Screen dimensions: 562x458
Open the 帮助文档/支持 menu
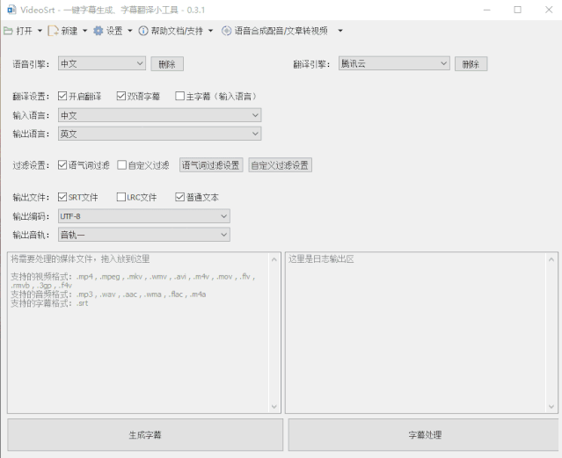(x=177, y=31)
